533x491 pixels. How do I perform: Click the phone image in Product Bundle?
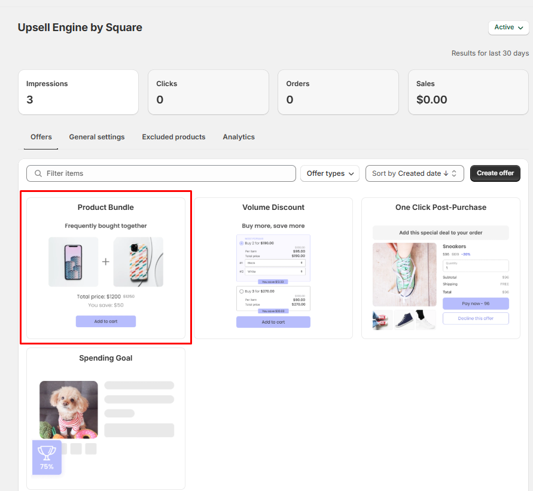coord(74,262)
